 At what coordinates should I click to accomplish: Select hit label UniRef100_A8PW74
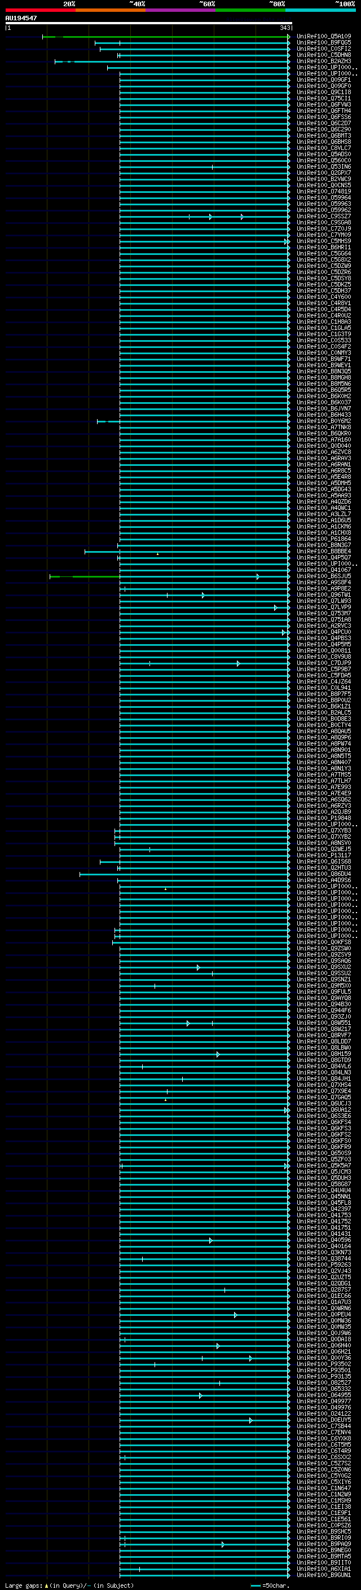click(324, 743)
